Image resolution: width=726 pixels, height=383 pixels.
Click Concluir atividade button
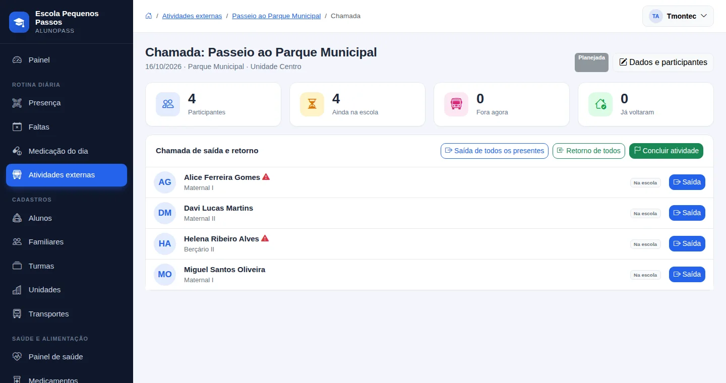coord(666,151)
